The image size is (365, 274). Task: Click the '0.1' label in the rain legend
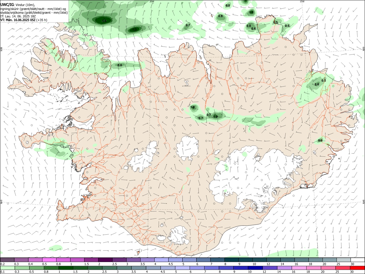coord(2,272)
